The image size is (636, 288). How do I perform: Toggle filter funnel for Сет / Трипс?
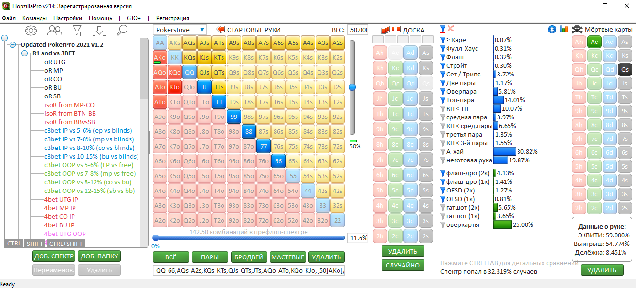[x=442, y=75]
